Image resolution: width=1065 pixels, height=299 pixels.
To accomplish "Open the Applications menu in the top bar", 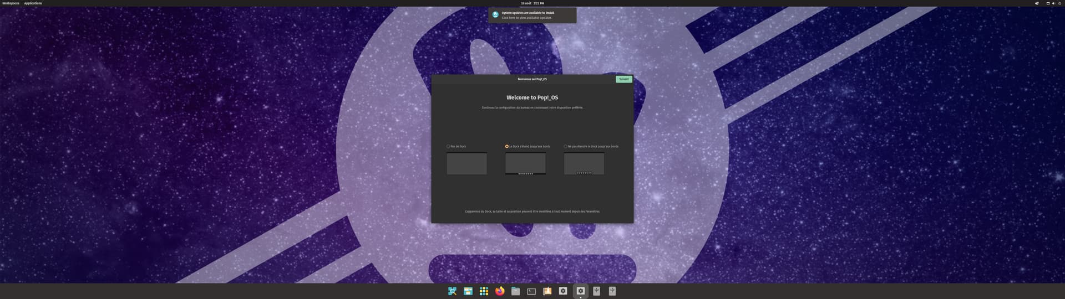I will point(33,3).
